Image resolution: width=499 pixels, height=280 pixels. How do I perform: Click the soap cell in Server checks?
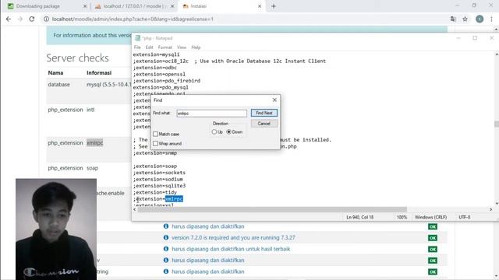92,168
